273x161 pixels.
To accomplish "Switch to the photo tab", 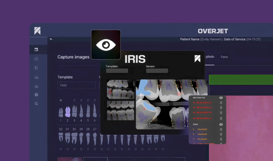I will pos(210,57).
